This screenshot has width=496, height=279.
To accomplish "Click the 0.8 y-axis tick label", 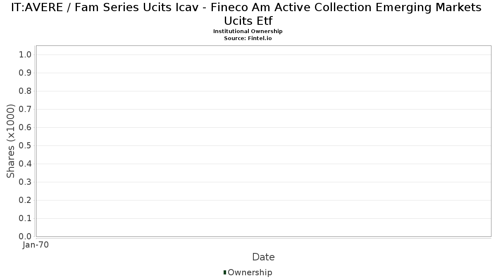I will pos(25,91).
